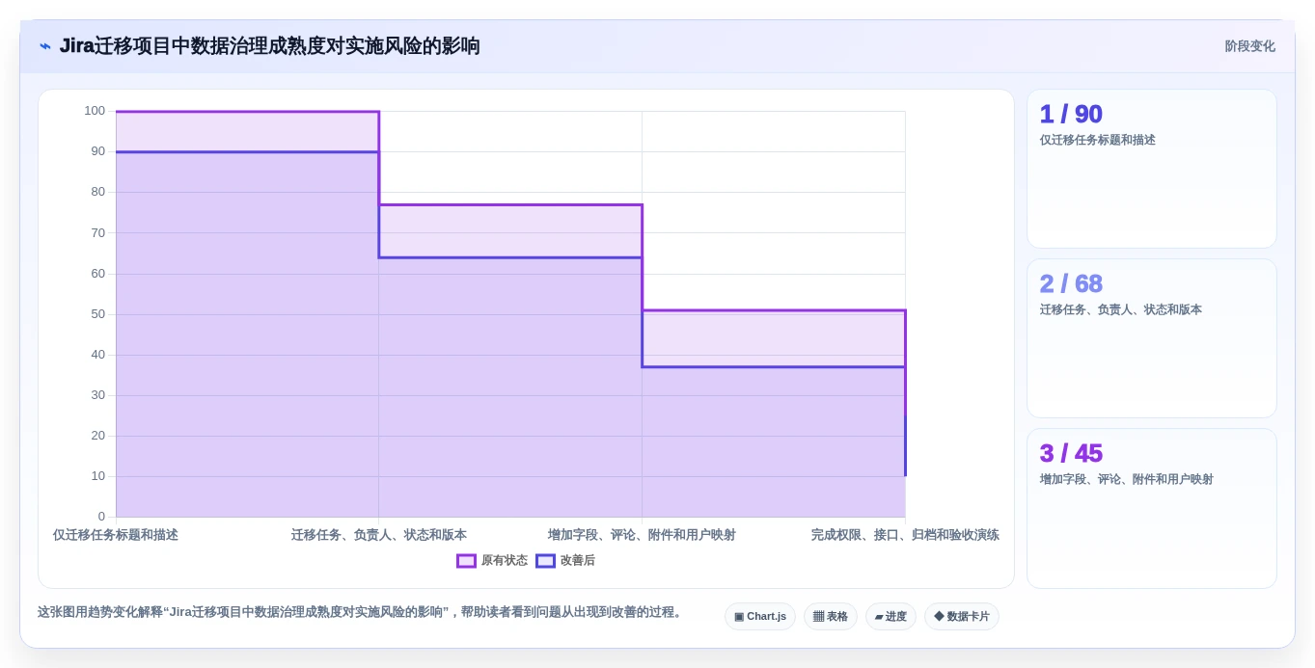Click the description sentence below the chart

361,612
